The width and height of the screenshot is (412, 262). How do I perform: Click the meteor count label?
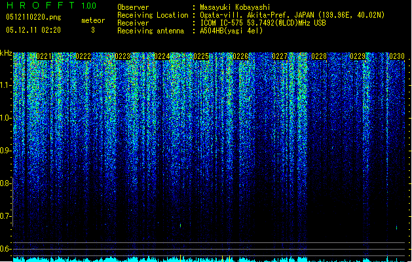pos(93,20)
